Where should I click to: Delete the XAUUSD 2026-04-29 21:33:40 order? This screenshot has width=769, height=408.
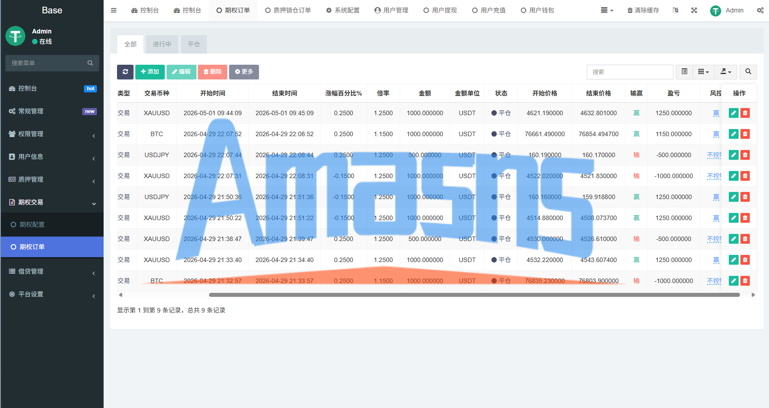(x=745, y=260)
